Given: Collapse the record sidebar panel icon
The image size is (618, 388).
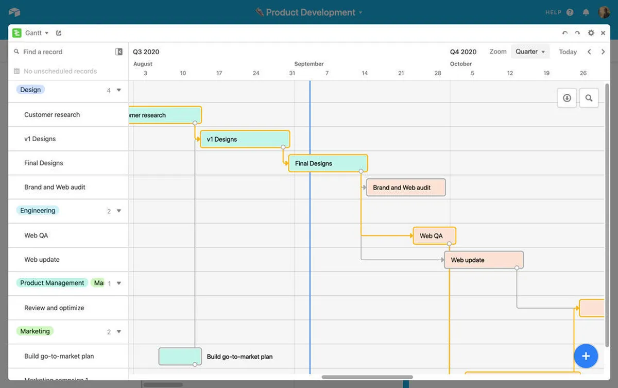Looking at the screenshot, I should [x=119, y=52].
